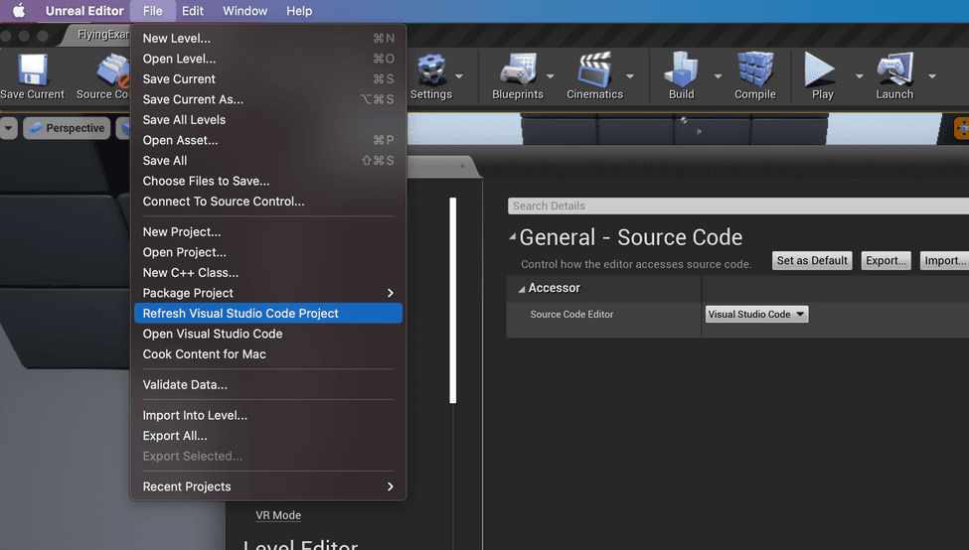Close the File menu in menu bar
969x550 pixels.
153,11
